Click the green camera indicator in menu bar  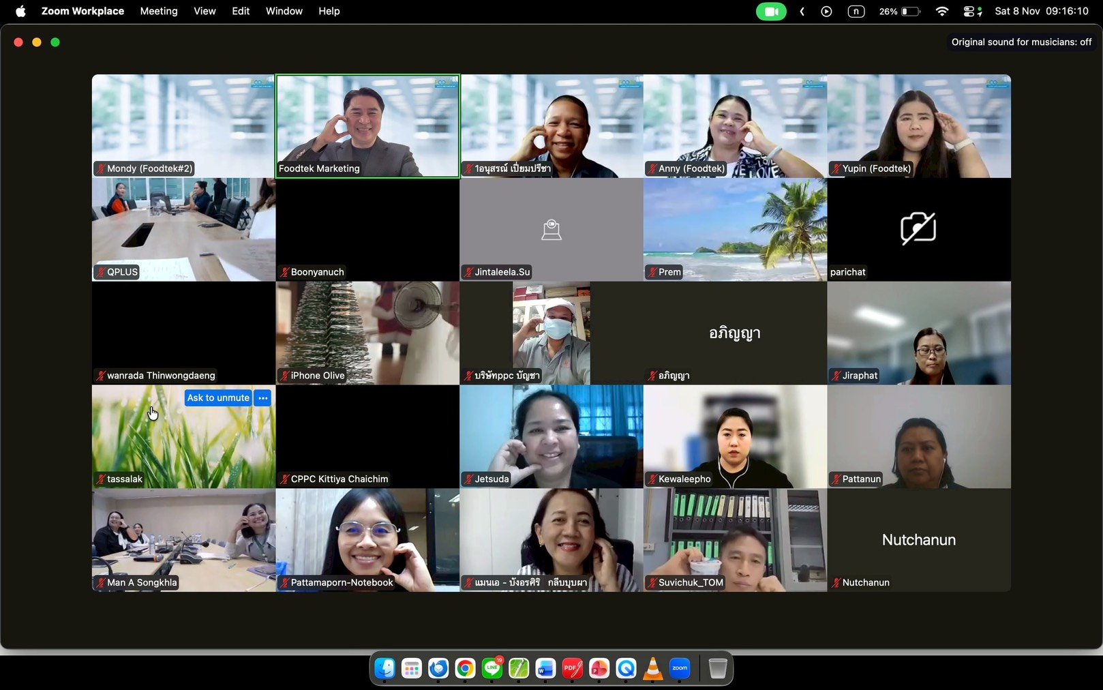(x=771, y=12)
